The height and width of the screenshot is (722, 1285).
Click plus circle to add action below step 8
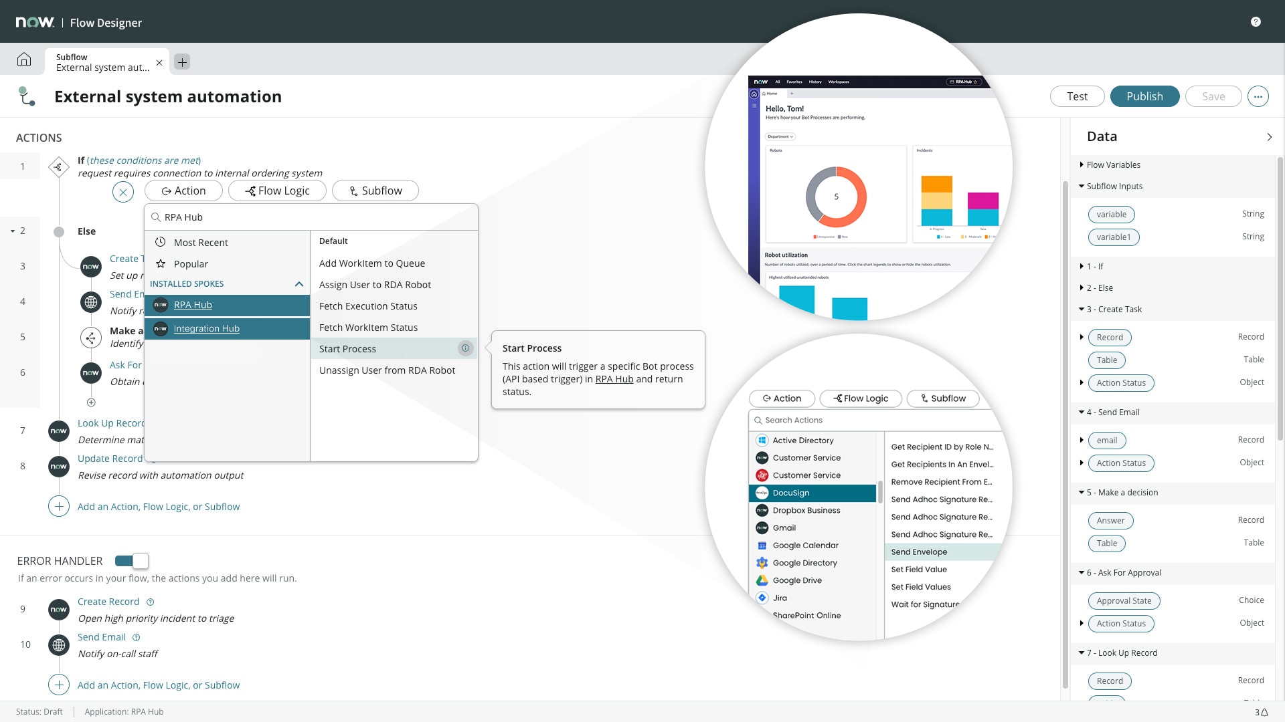[x=59, y=506]
